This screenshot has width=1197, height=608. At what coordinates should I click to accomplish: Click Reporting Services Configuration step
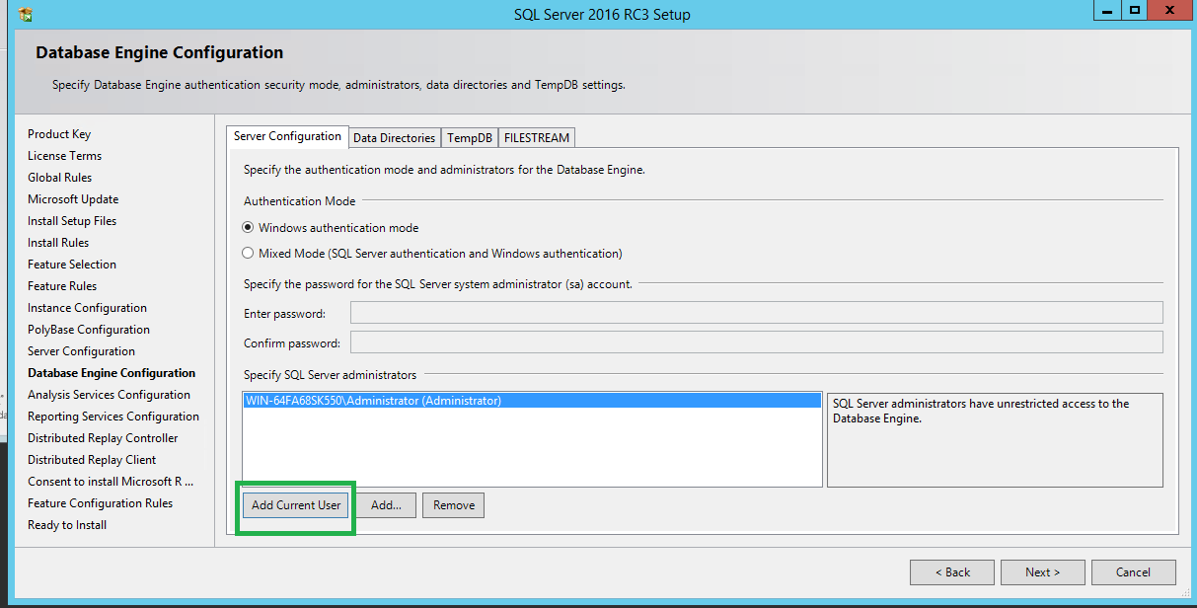(x=113, y=417)
